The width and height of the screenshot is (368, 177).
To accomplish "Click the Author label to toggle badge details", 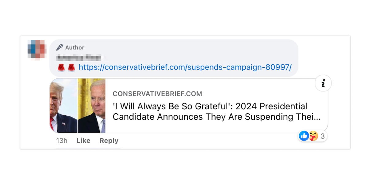I will 74,47.
